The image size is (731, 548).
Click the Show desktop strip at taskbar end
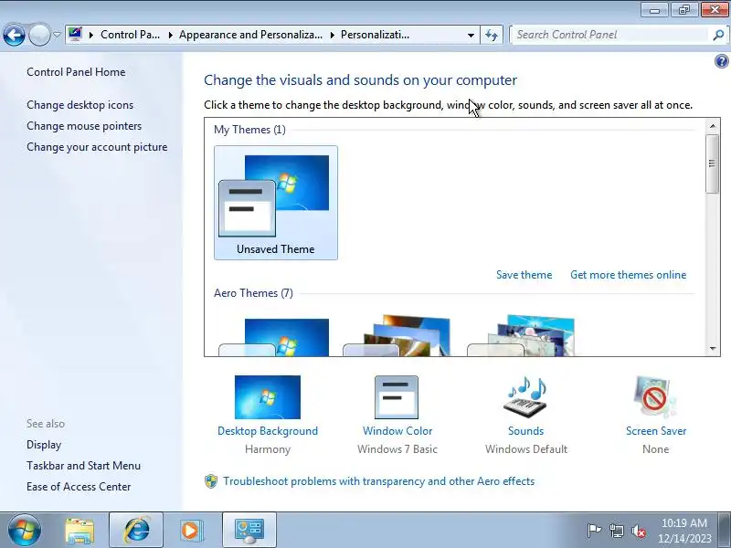click(725, 531)
